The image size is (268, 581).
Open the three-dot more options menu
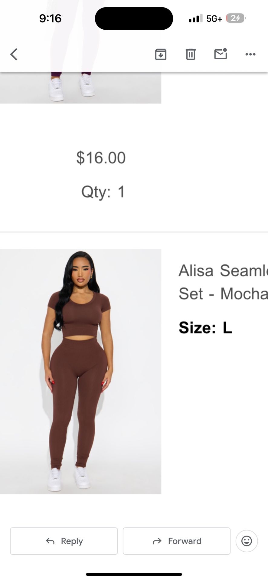(250, 54)
